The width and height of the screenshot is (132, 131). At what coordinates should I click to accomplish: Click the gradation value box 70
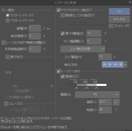pos(74,82)
